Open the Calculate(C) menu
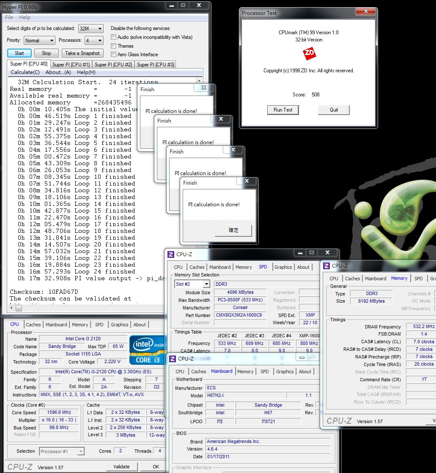The width and height of the screenshot is (436, 473). tap(25, 72)
